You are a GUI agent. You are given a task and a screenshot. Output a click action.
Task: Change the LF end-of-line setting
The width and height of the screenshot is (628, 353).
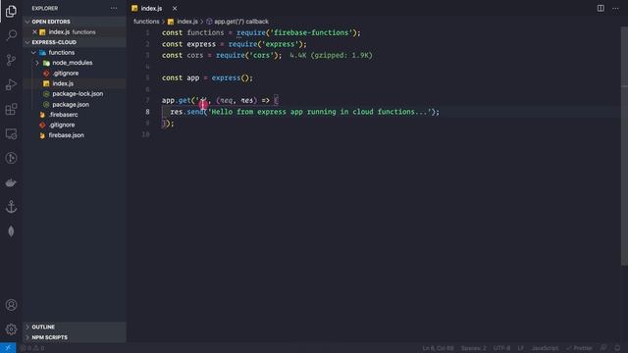point(521,348)
